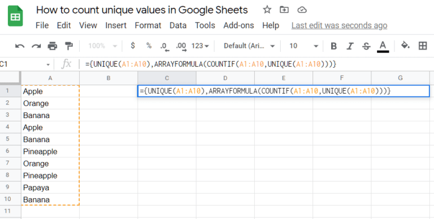Print the spreadsheet
The image size is (434, 219).
coord(53,46)
